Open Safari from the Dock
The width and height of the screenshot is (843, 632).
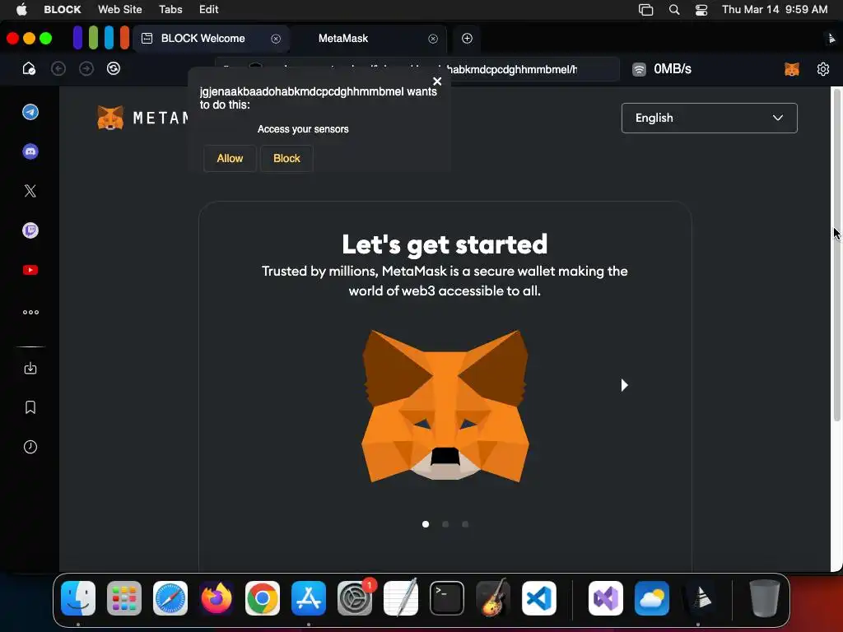[170, 598]
